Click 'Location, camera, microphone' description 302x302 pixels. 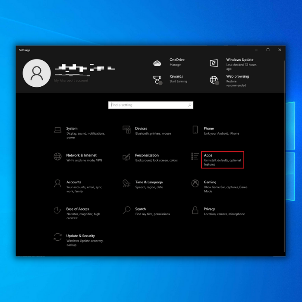(x=224, y=214)
